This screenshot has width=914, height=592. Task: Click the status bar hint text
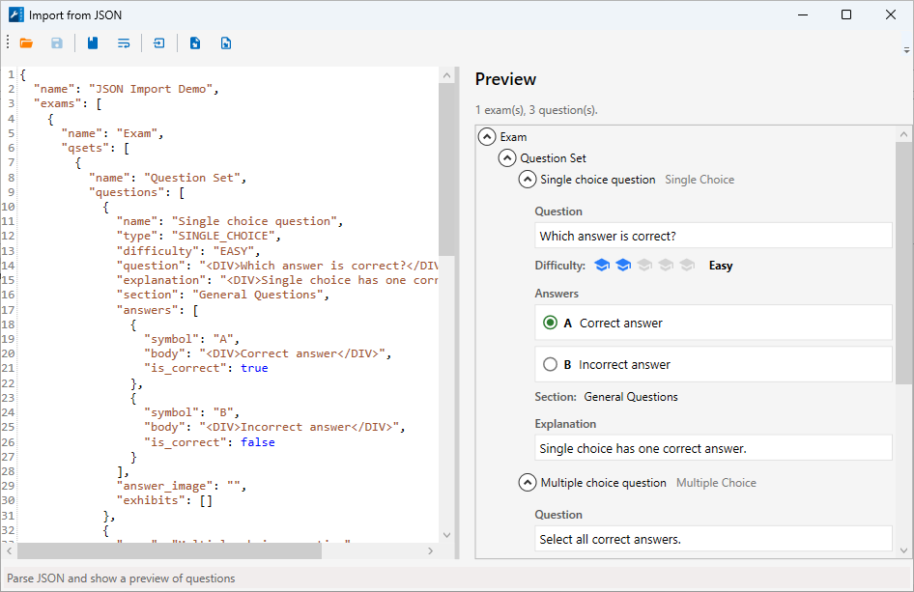click(x=121, y=578)
